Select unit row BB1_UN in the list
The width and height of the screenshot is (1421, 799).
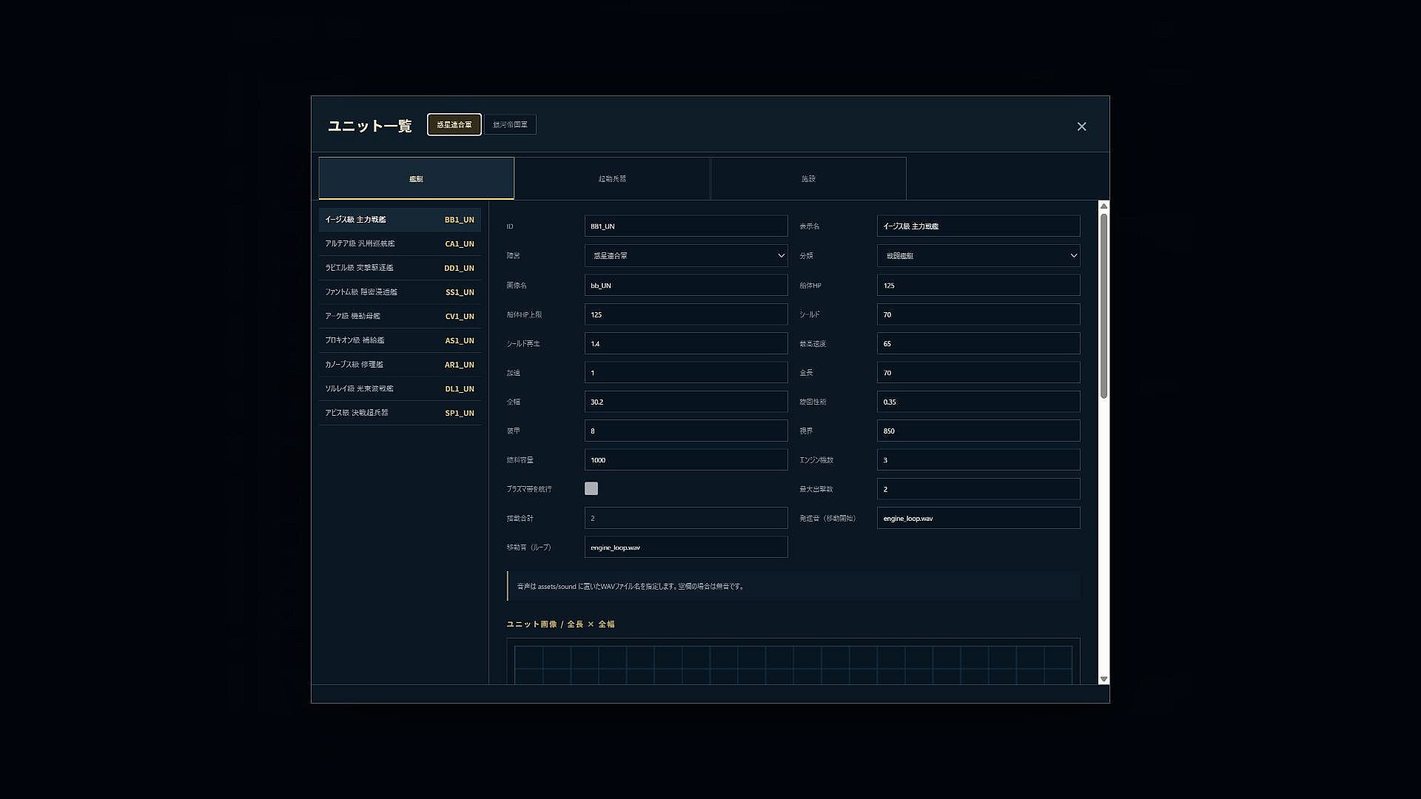point(400,220)
